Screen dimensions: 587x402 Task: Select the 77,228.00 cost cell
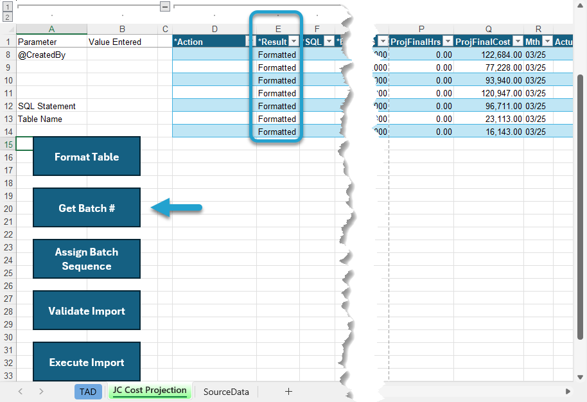[489, 67]
